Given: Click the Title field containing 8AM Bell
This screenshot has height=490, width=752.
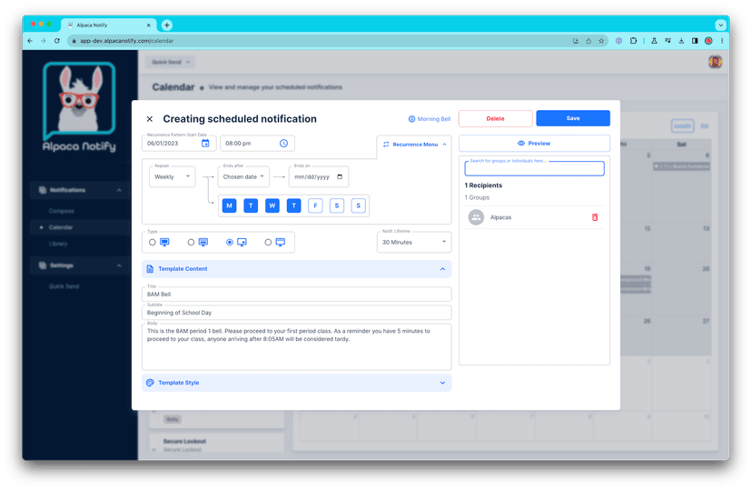Looking at the screenshot, I should (x=296, y=295).
